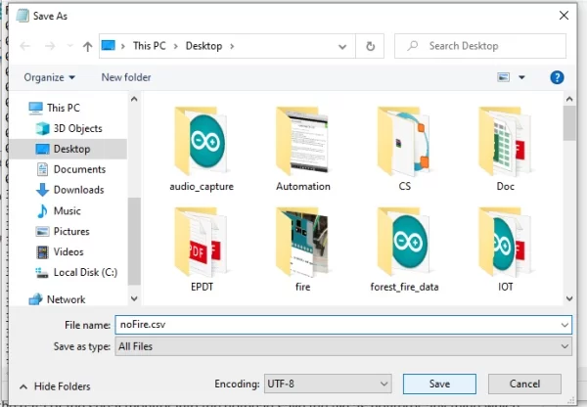The image size is (587, 407).
Task: Open the Encoding UTF-8 dropdown
Action: coord(328,384)
